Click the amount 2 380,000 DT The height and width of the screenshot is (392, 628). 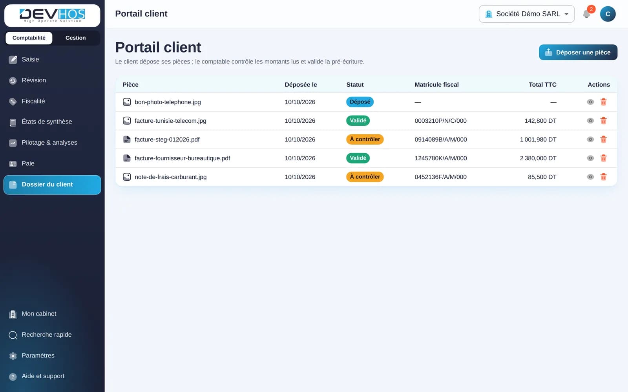click(x=538, y=158)
